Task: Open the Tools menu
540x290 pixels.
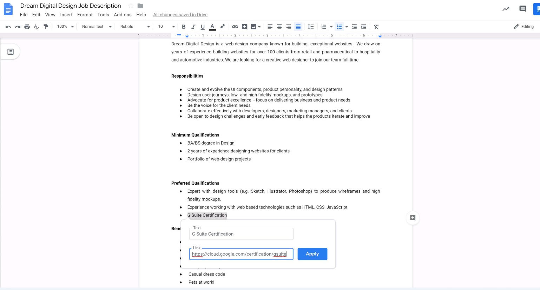Action: tap(103, 15)
